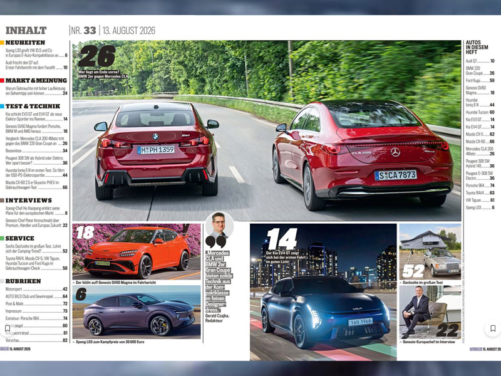Click caption 'Xpeng L03 zum Kampfpreis von 35 600 Euro'

pyautogui.click(x=110, y=342)
